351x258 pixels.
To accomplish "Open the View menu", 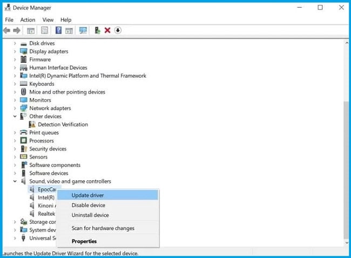I will click(x=48, y=19).
